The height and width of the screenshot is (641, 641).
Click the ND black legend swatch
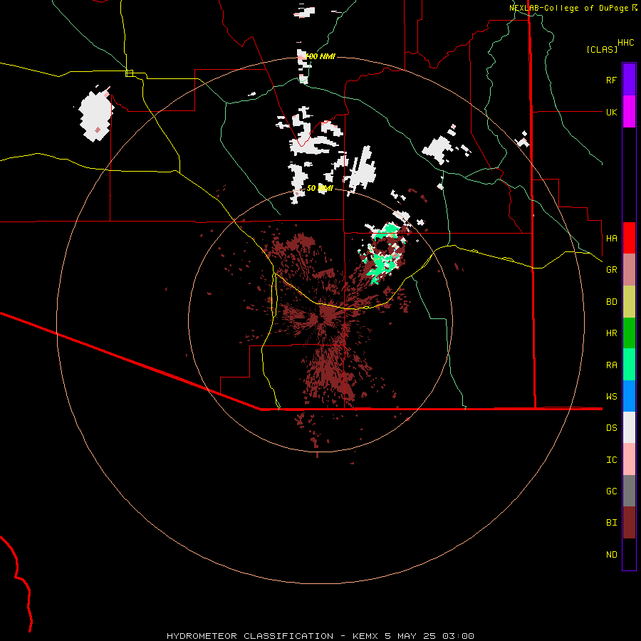629,554
